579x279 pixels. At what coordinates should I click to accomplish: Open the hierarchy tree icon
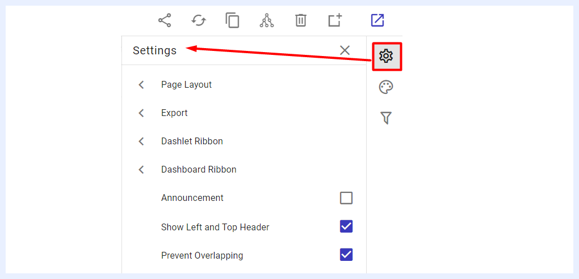(266, 20)
